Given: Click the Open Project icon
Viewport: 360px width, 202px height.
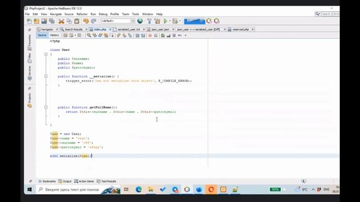Looking at the screenshot, I should coord(44,21).
